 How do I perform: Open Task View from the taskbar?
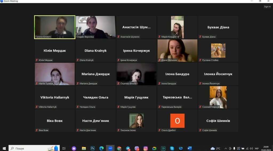pos(64,148)
